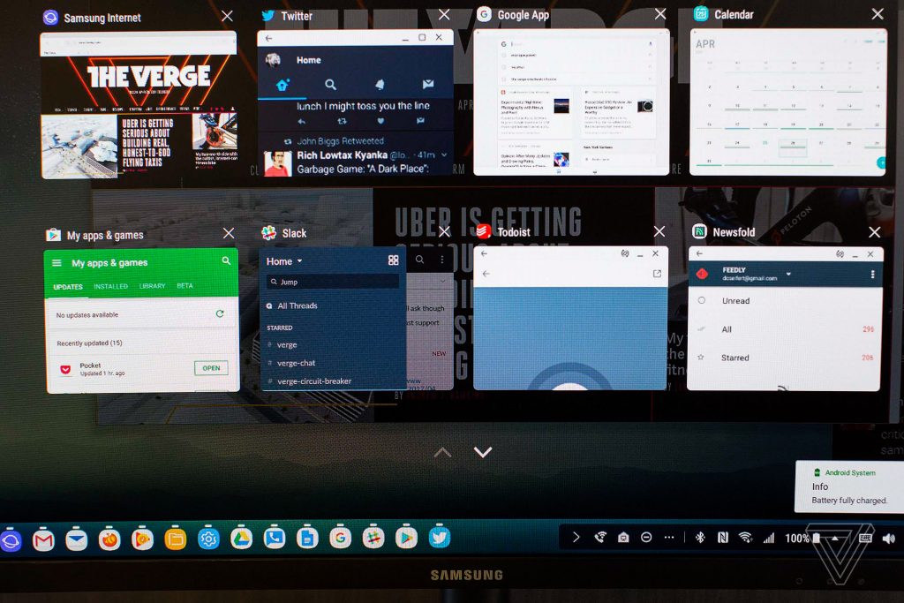Screen dimensions: 904x603
Task: Switch to the Calendar window thumbnail
Action: pyautogui.click(x=788, y=102)
